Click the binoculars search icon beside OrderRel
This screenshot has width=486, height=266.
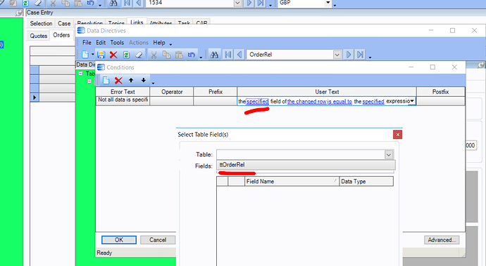click(214, 55)
